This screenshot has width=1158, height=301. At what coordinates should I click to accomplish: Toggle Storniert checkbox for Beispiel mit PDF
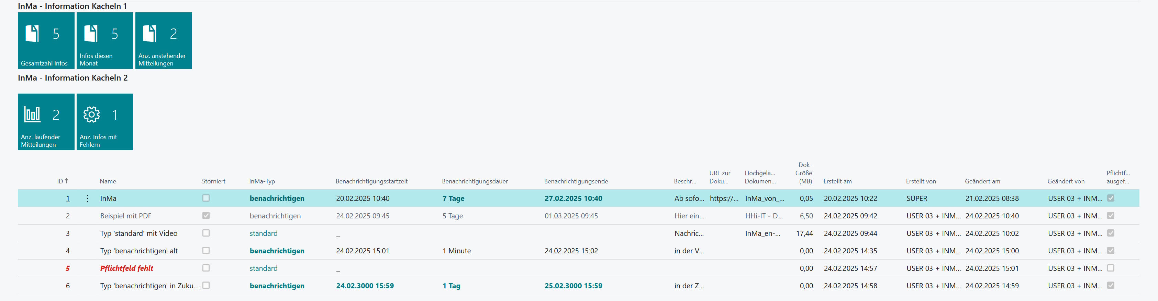pos(206,215)
